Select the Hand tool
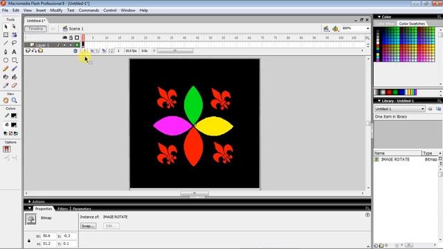 pyautogui.click(x=6, y=100)
